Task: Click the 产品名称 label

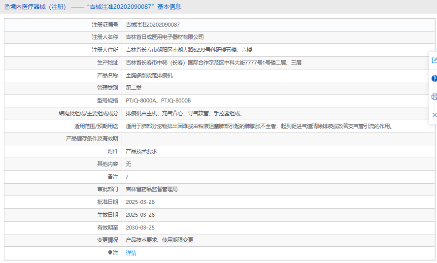Action: 107,75
